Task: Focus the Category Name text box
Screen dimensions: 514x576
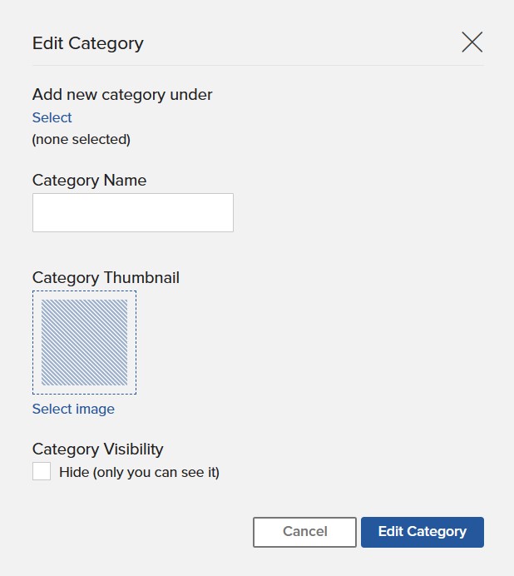Action: click(133, 213)
